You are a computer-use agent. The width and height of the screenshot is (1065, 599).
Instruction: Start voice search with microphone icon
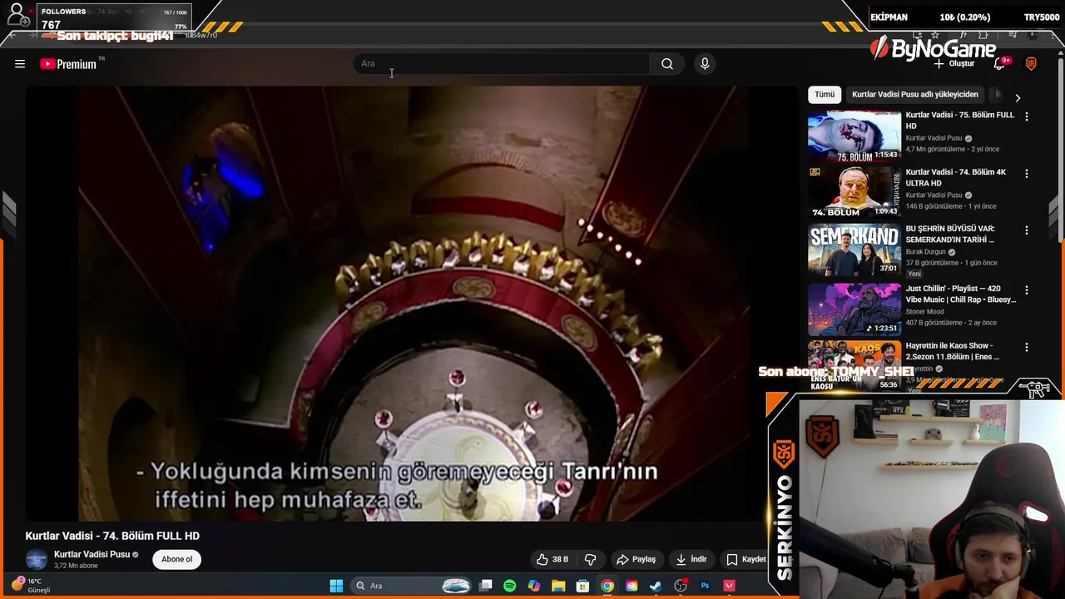705,64
